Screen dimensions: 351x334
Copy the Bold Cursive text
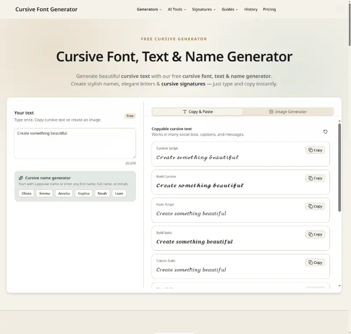[x=315, y=178]
